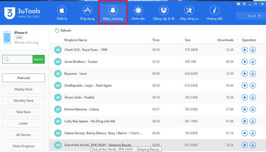266x152 pixels.
Task: Play Emma Marrone - Calore ringtone
Action: click(x=245, y=109)
